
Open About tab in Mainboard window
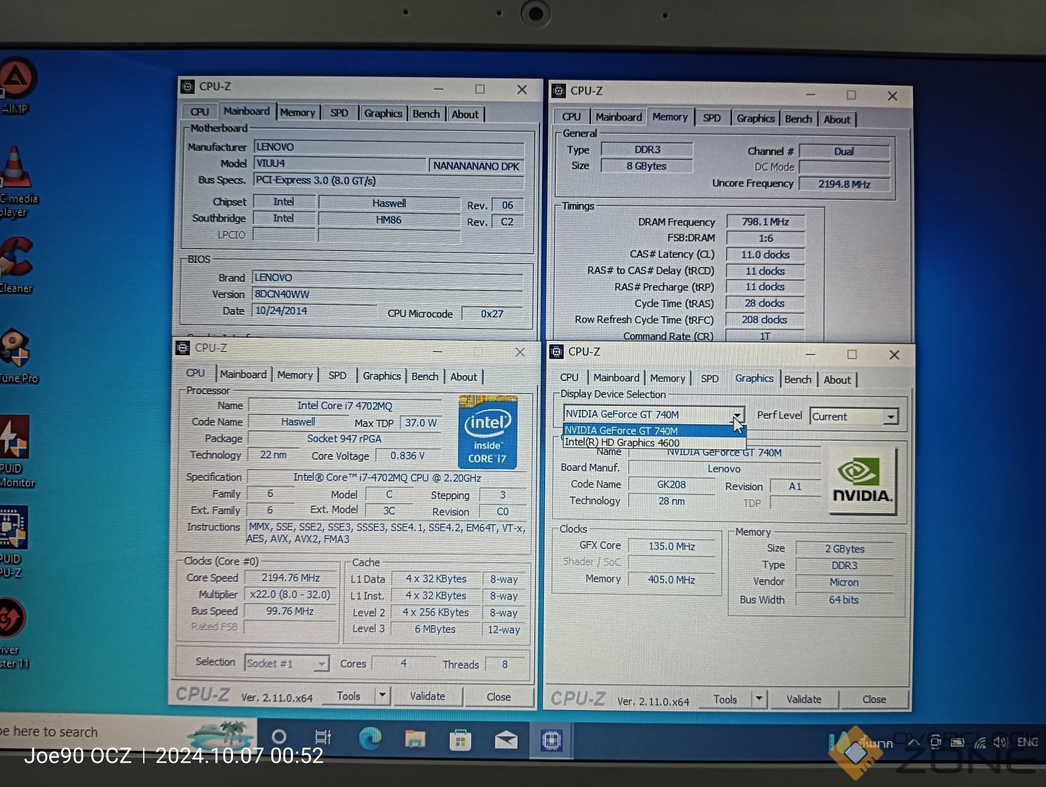click(x=465, y=114)
